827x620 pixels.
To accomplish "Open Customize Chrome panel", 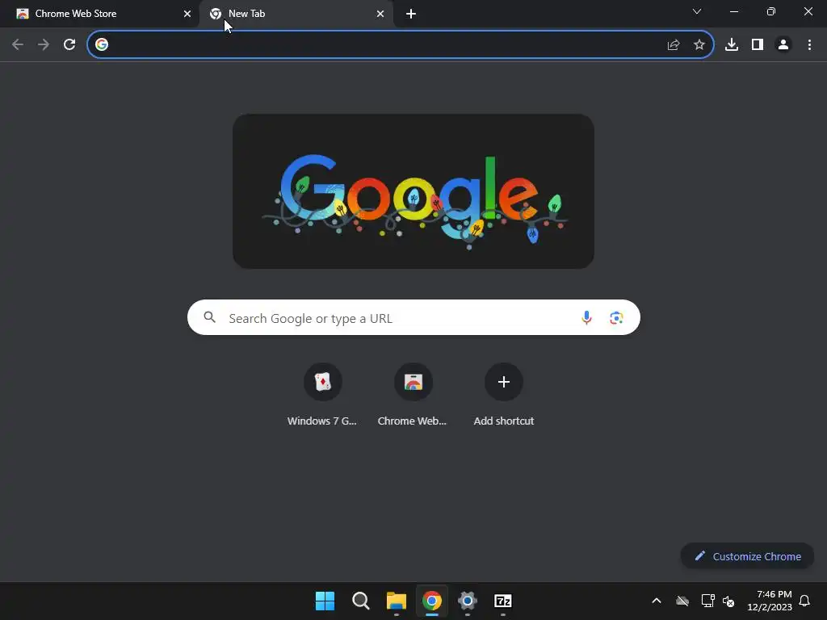I will click(747, 556).
